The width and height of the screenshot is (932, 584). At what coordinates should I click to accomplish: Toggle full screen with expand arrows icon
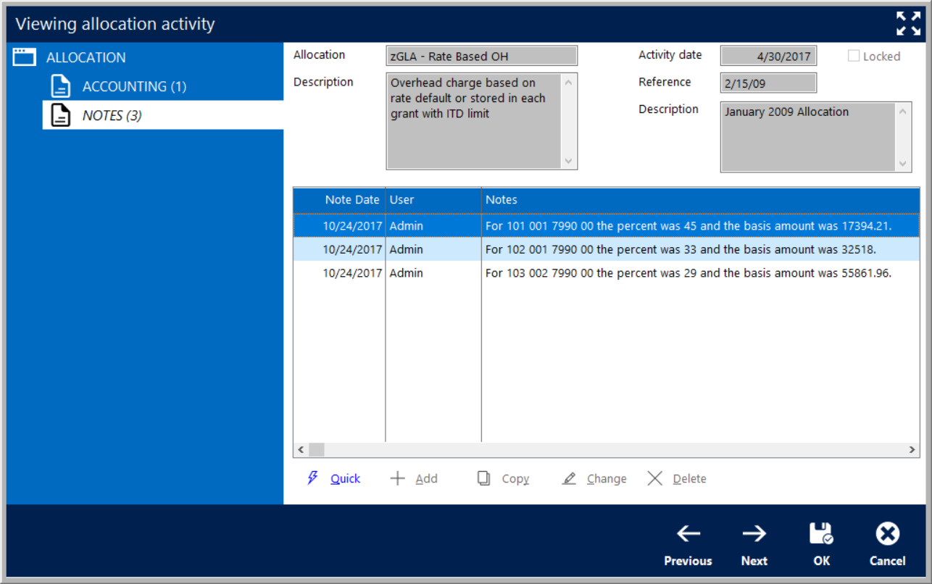(908, 23)
